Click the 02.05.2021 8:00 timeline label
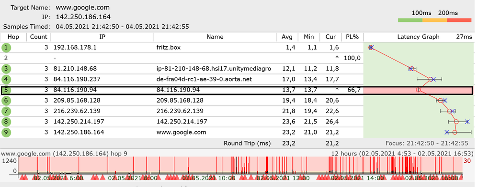Screen dimensions: 478x187 [x=133, y=178]
